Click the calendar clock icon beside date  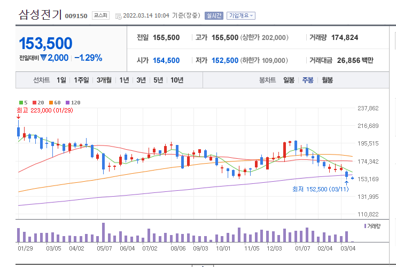[x=118, y=17]
